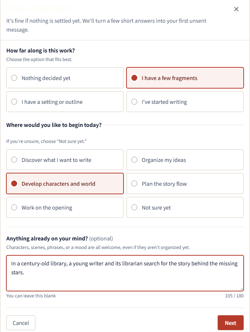
Task: Click the radio circle beside 'Nothing decided yet'
Action: pos(14,78)
